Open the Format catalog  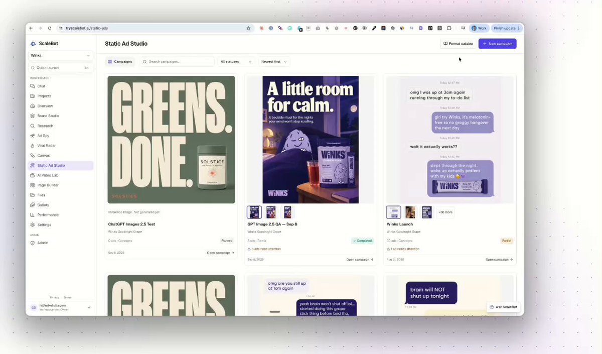(458, 44)
